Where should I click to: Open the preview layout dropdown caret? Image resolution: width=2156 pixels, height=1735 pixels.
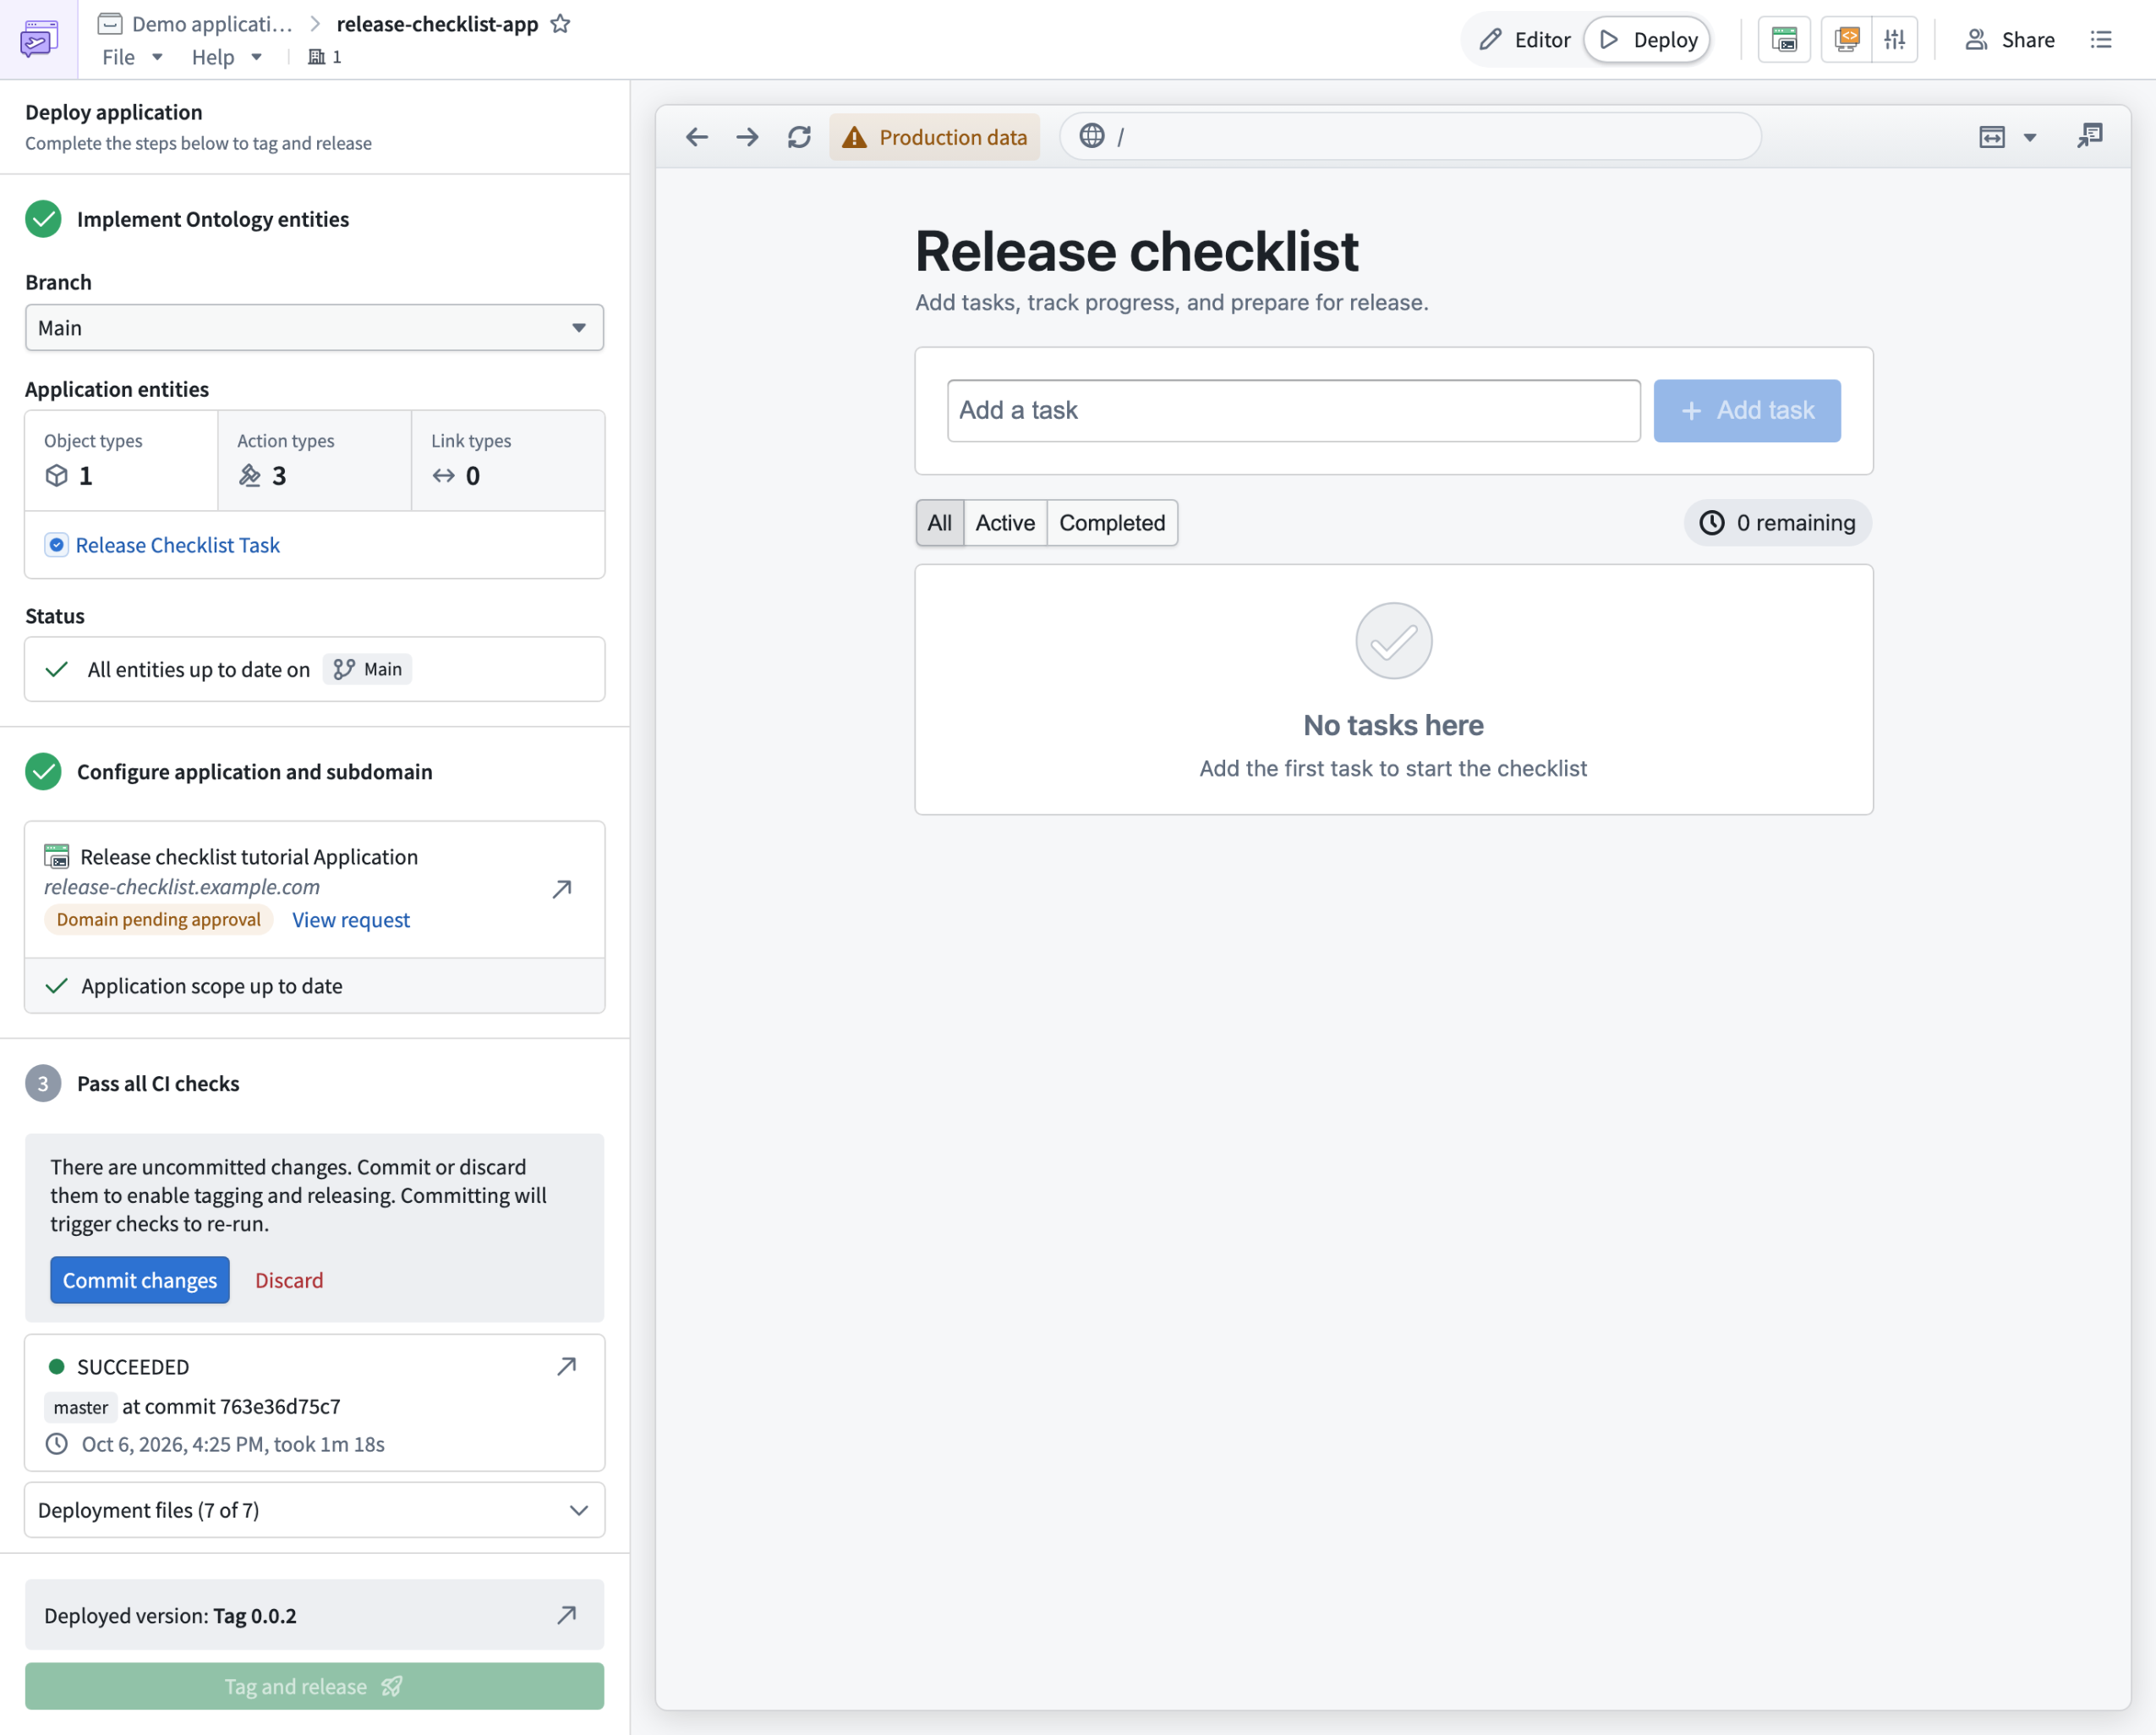(x=2030, y=138)
